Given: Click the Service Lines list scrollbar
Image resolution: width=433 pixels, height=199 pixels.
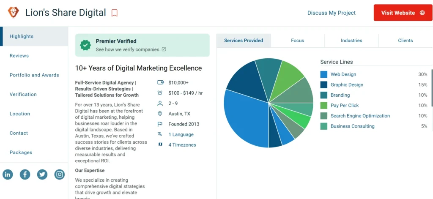Looking at the screenshot, I should [x=432, y=88].
